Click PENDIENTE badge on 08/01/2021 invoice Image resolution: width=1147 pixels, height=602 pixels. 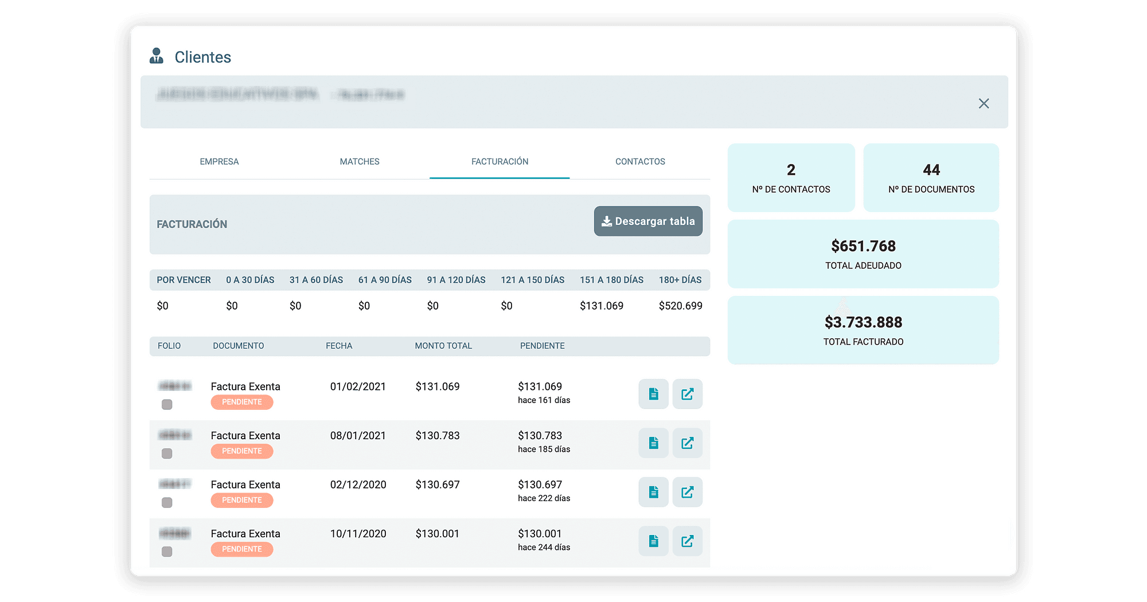pyautogui.click(x=241, y=451)
